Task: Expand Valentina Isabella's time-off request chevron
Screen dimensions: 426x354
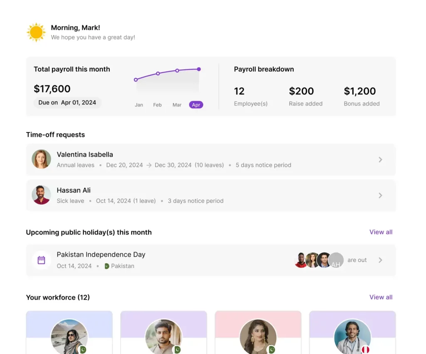Action: 380,159
